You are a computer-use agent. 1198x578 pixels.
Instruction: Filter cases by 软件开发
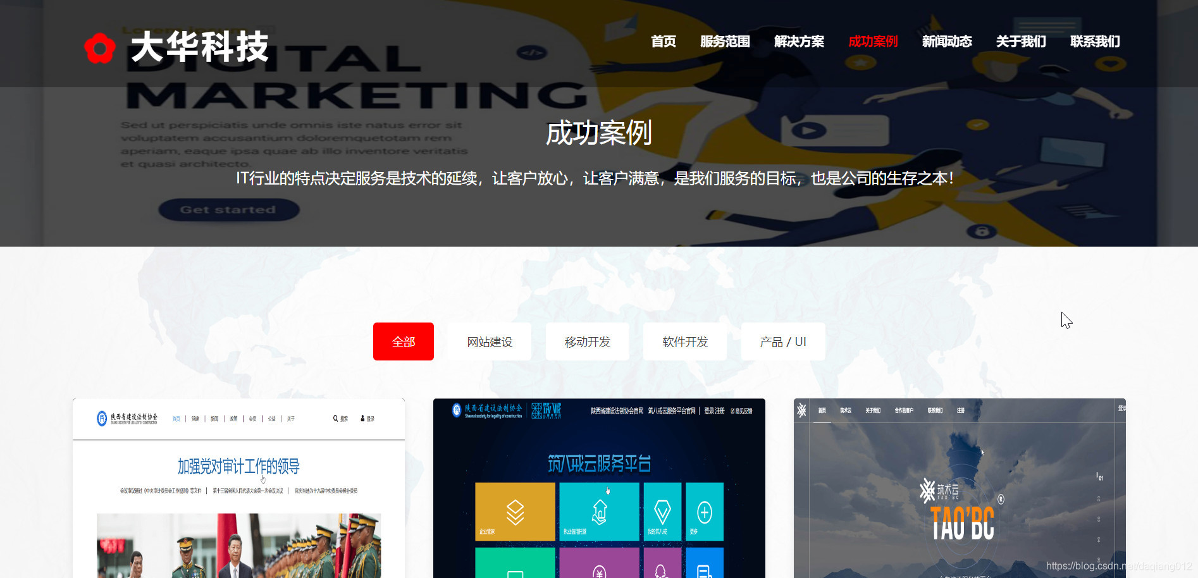685,341
